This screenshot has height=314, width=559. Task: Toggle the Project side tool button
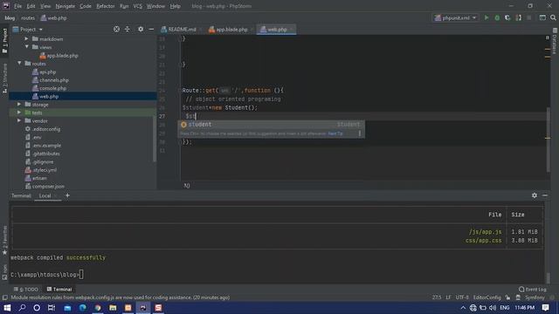coord(4,40)
